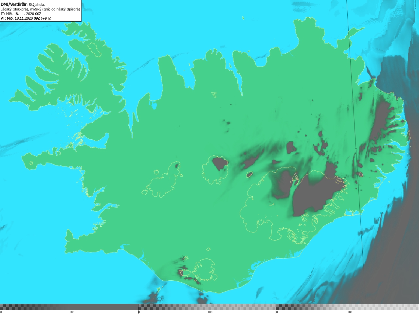The image size is (419, 314).
Task: Click the medium gray mid-cloud color scale bar
Action: pos(207,307)
